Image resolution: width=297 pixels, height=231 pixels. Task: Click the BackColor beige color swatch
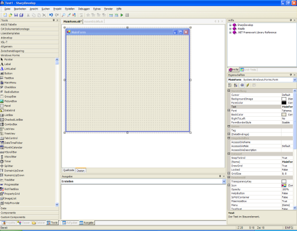[x=284, y=114]
